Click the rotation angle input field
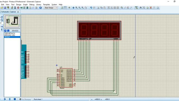The image size is (179, 101). [2, 23]
